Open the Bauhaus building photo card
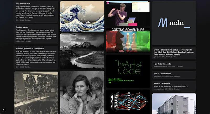 [174, 104]
